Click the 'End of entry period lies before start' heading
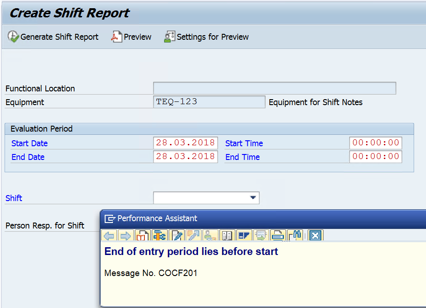The image size is (426, 308). tap(191, 251)
